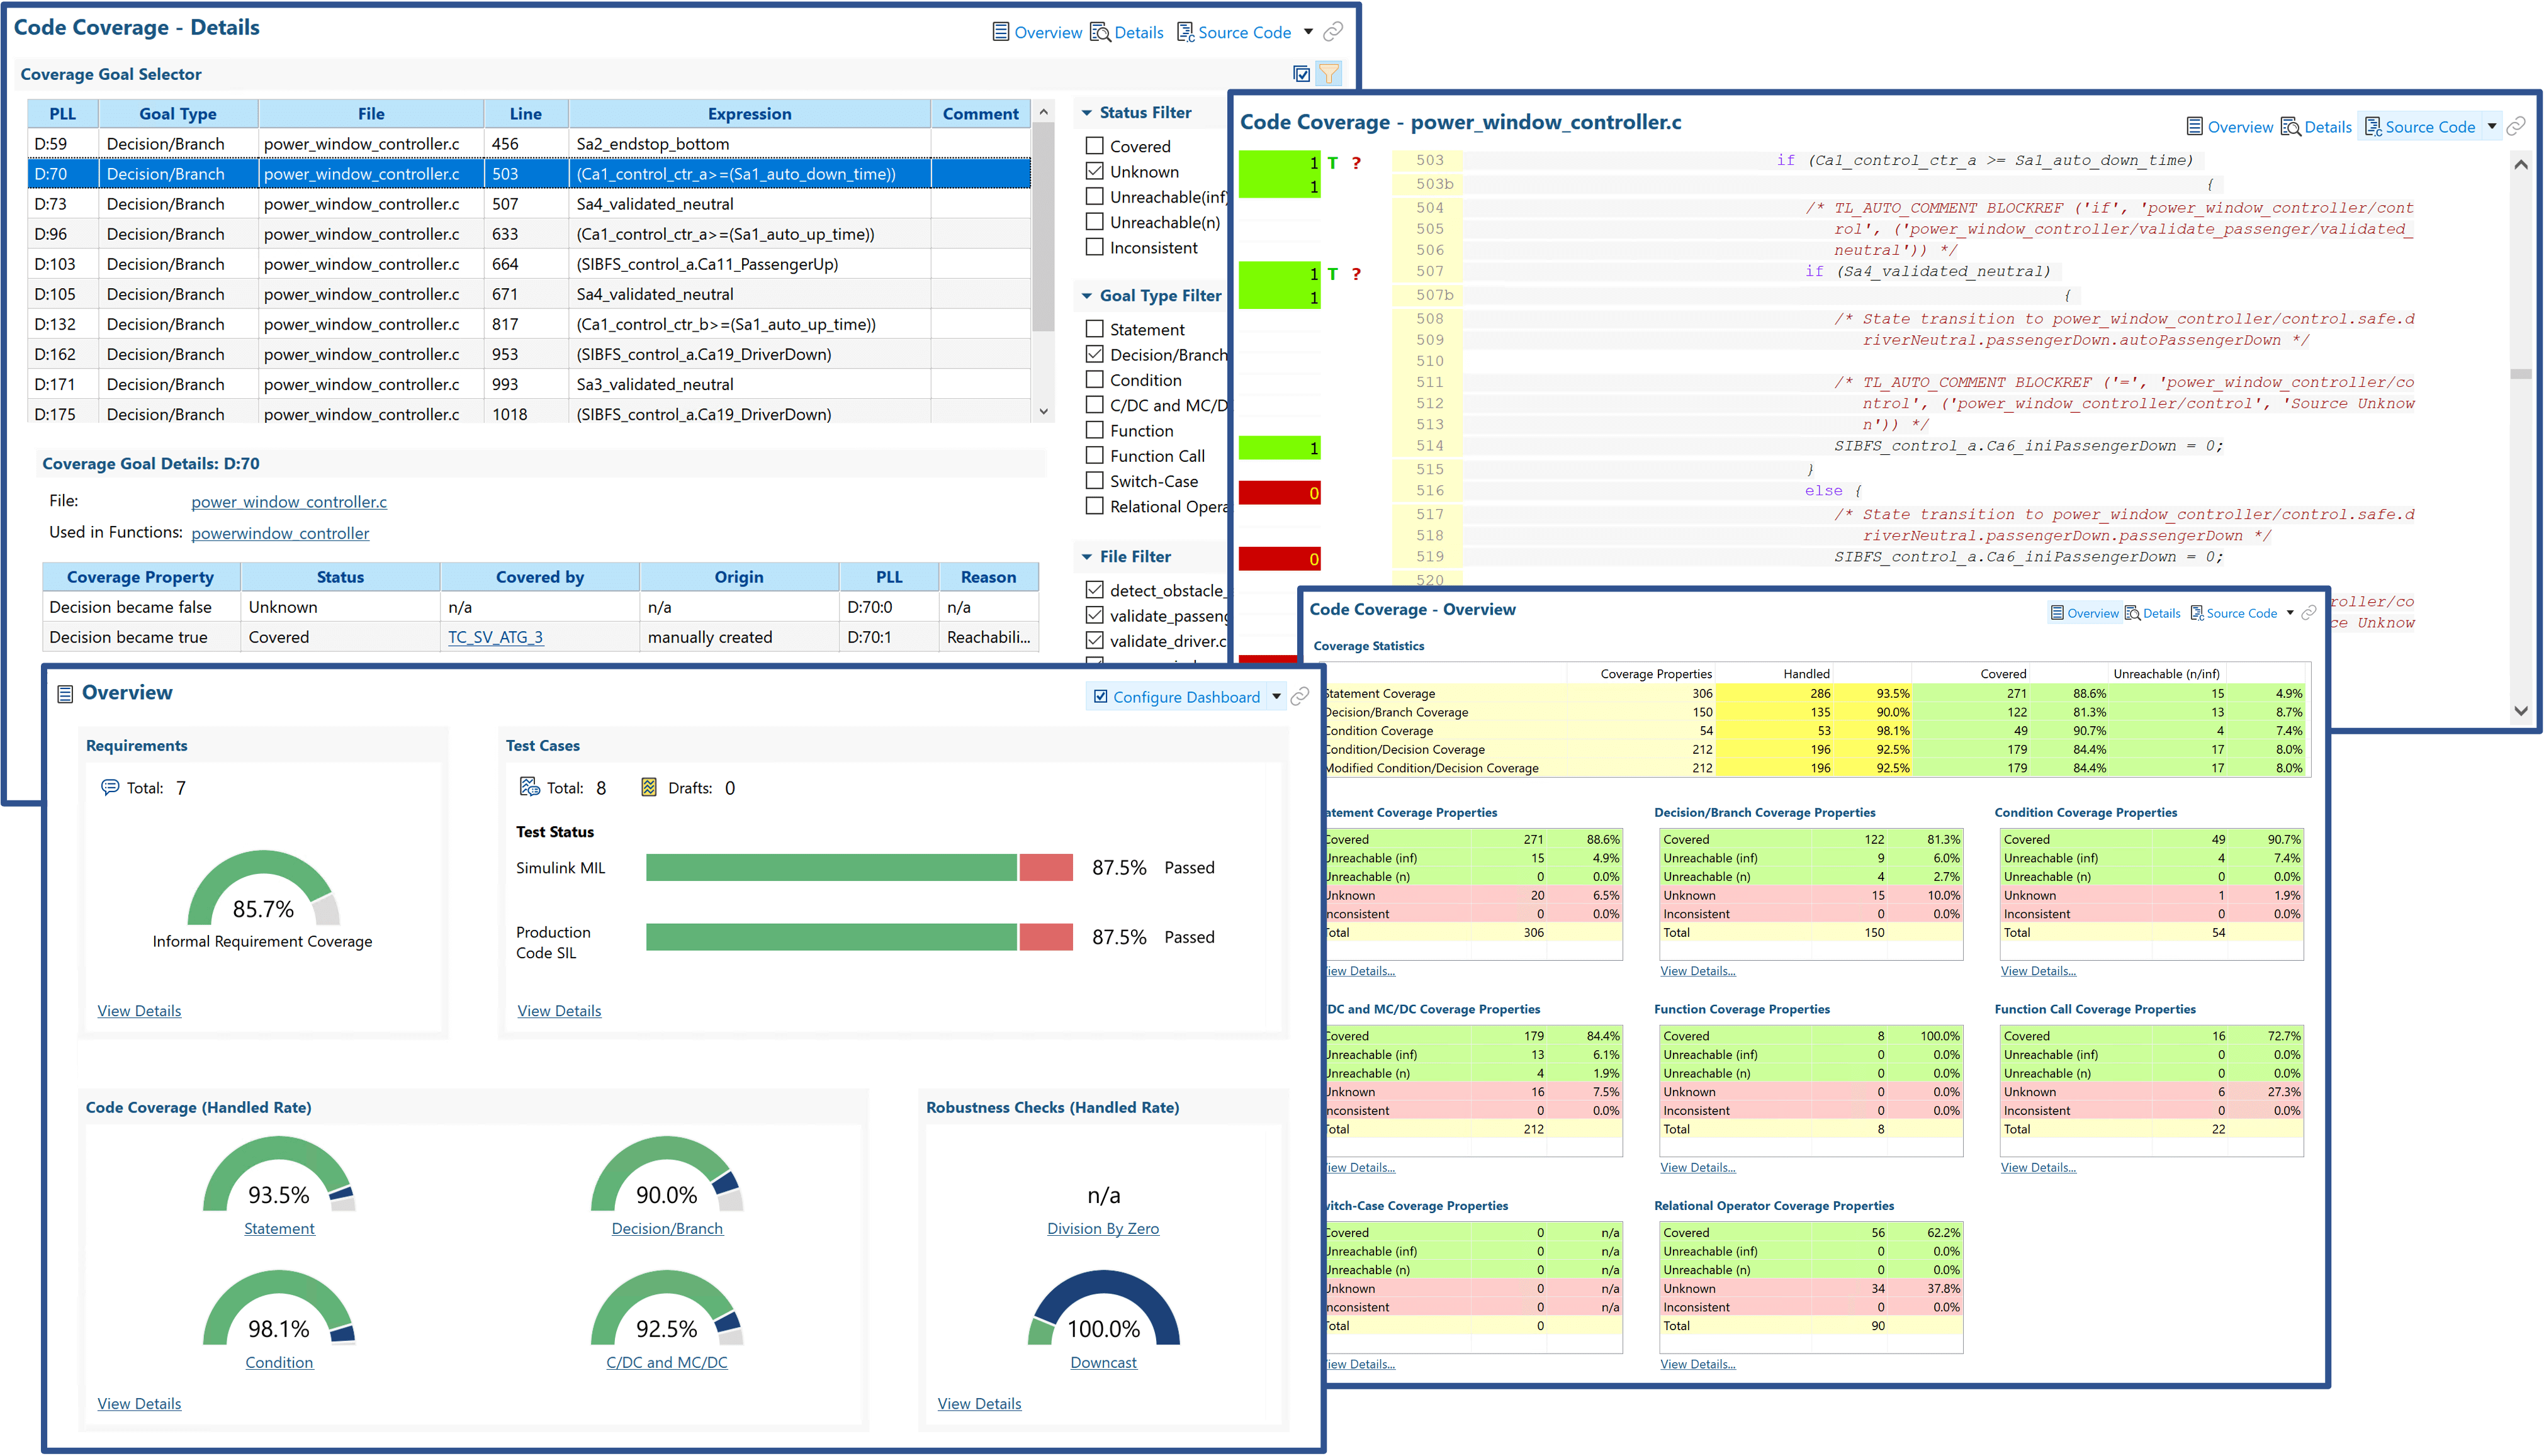Click the filter funnel icon in Coverage Goal Selector
This screenshot has height=1456, width=2544.
click(x=1329, y=74)
